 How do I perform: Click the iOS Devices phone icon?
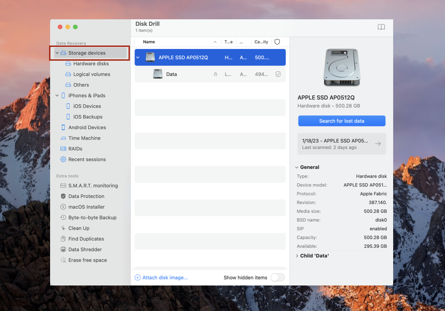pos(68,106)
